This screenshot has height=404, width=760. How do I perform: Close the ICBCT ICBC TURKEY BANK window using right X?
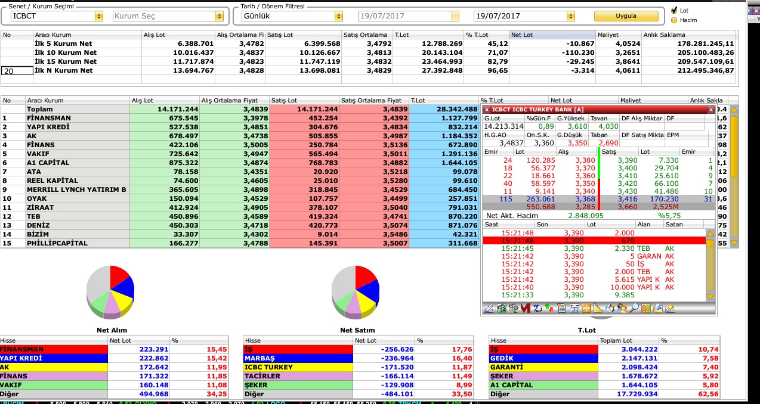[x=710, y=110]
